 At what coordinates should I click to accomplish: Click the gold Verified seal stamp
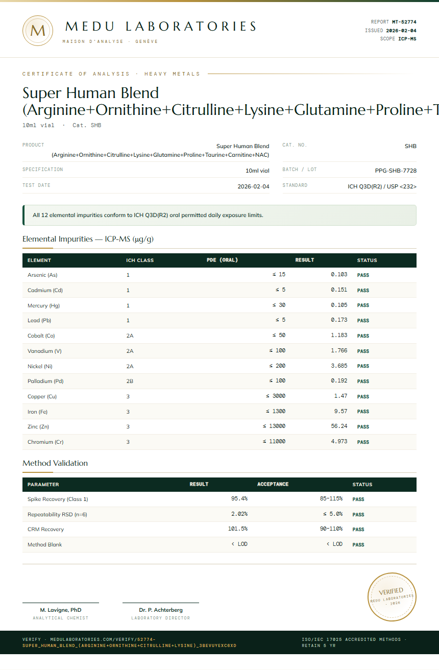click(x=392, y=597)
